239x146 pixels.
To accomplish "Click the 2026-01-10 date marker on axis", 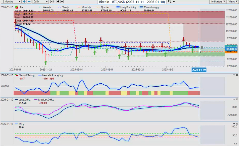I will (199, 70).
